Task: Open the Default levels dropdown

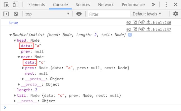Action: [x=147, y=14]
